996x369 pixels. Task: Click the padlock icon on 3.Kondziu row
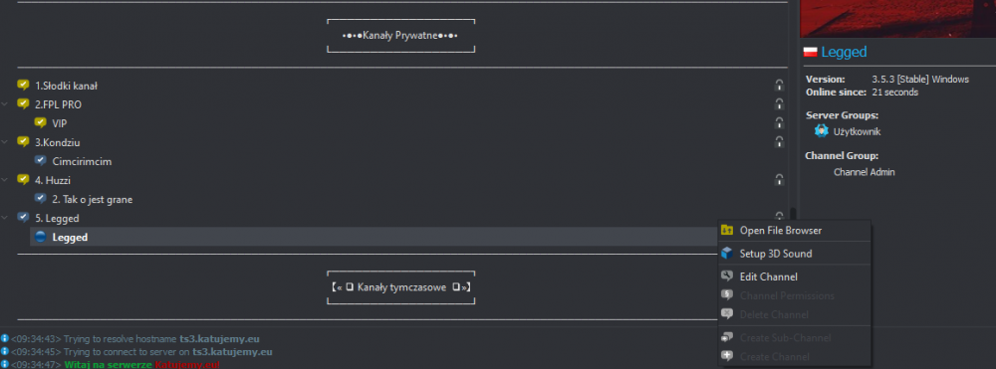pos(779,142)
